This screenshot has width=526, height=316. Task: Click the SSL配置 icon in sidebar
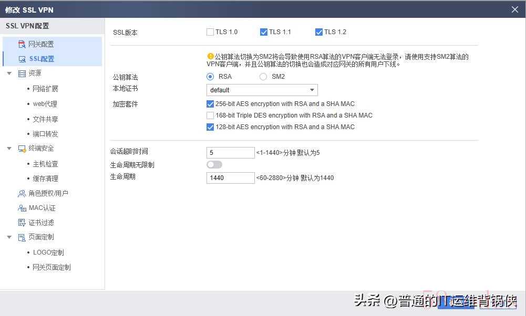22,59
